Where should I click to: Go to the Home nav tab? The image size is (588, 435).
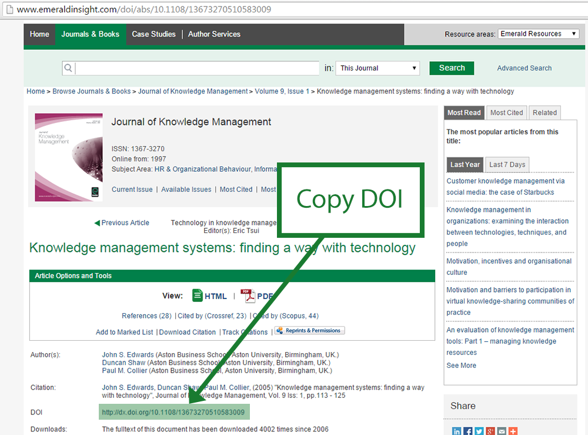(x=39, y=34)
